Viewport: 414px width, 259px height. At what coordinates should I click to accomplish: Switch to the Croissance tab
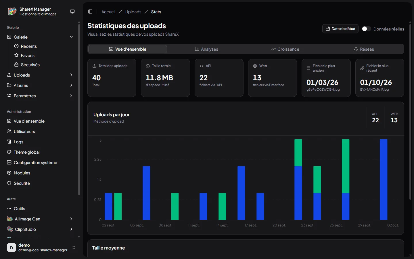[285, 49]
